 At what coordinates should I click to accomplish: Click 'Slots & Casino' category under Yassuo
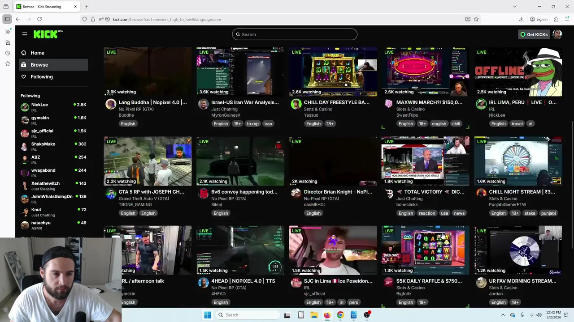(318, 109)
